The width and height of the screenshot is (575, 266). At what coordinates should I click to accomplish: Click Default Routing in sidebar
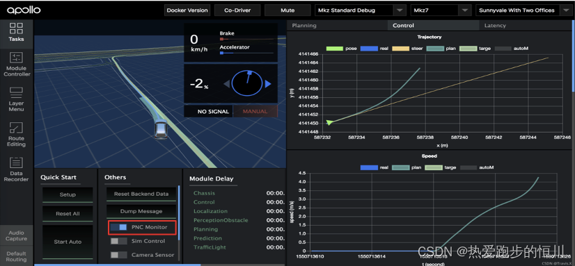[x=16, y=256]
